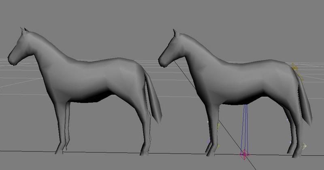
Task: Click the left horse's ears
Action: (24, 30)
